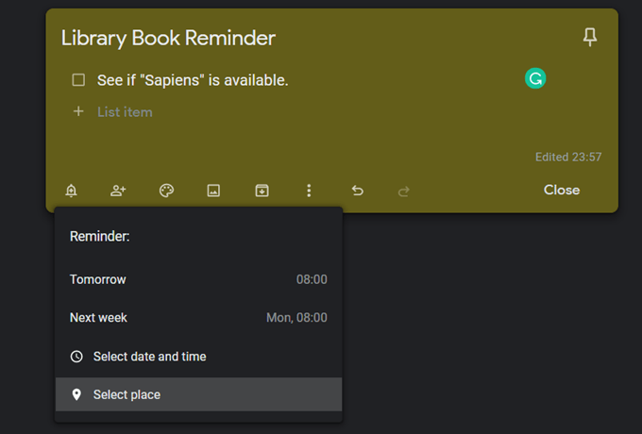This screenshot has height=434, width=642.
Task: Click the green Grammarly icon
Action: coord(535,78)
